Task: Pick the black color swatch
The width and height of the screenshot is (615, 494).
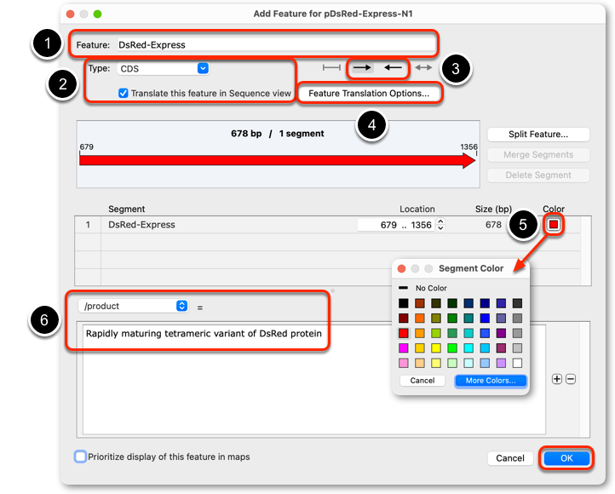Action: point(404,303)
